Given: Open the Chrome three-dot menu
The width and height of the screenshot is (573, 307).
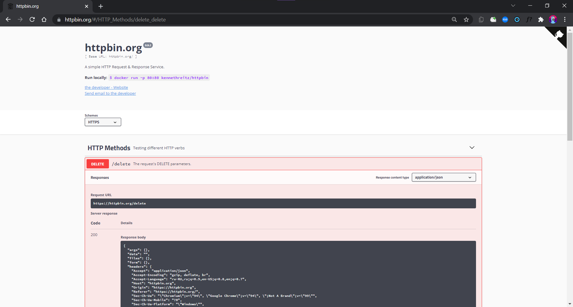Looking at the screenshot, I should pyautogui.click(x=565, y=19).
